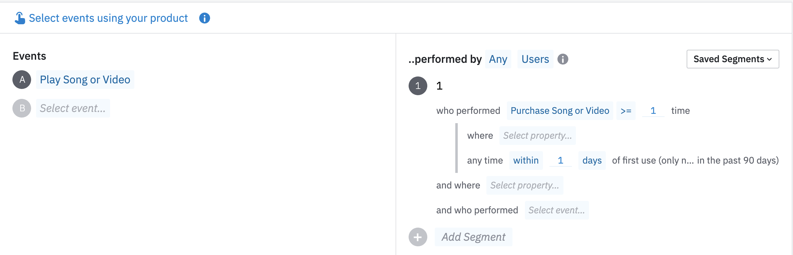Open the >= operator dropdown

[626, 111]
